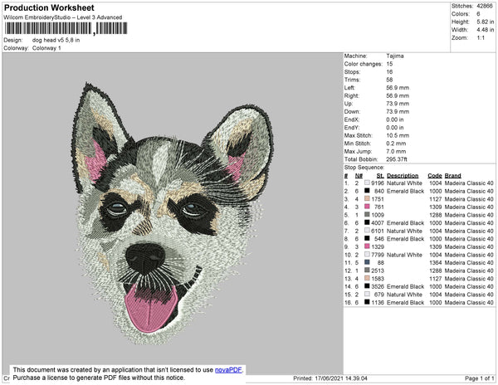Click the Code column header
The image size is (498, 385).
point(435,176)
